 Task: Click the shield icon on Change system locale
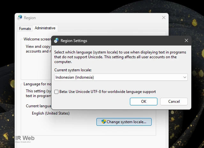point(103,122)
